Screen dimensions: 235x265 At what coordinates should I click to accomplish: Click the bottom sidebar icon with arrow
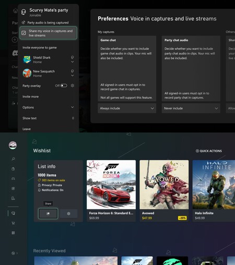click(x=15, y=253)
